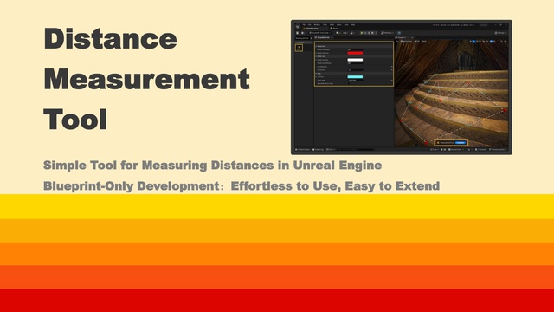Image resolution: width=554 pixels, height=312 pixels.
Task: Open the File menu
Action: coord(304,25)
